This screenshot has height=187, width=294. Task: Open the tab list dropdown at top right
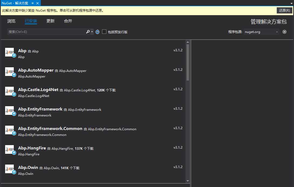click(291, 4)
